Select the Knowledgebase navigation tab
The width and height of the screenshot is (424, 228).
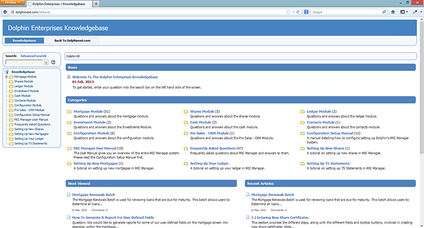click(24, 41)
